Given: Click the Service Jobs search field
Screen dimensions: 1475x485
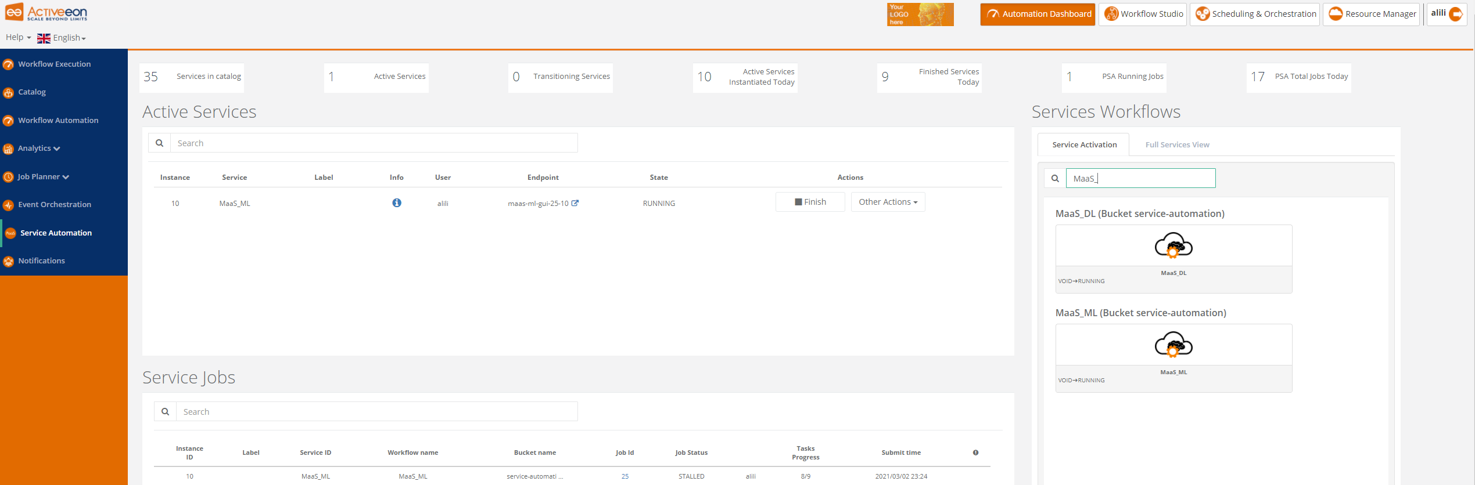Looking at the screenshot, I should click(x=377, y=411).
